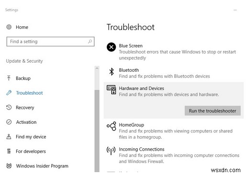This screenshot has height=175, width=246.
Task: Open the For developers section
Action: 31,151
